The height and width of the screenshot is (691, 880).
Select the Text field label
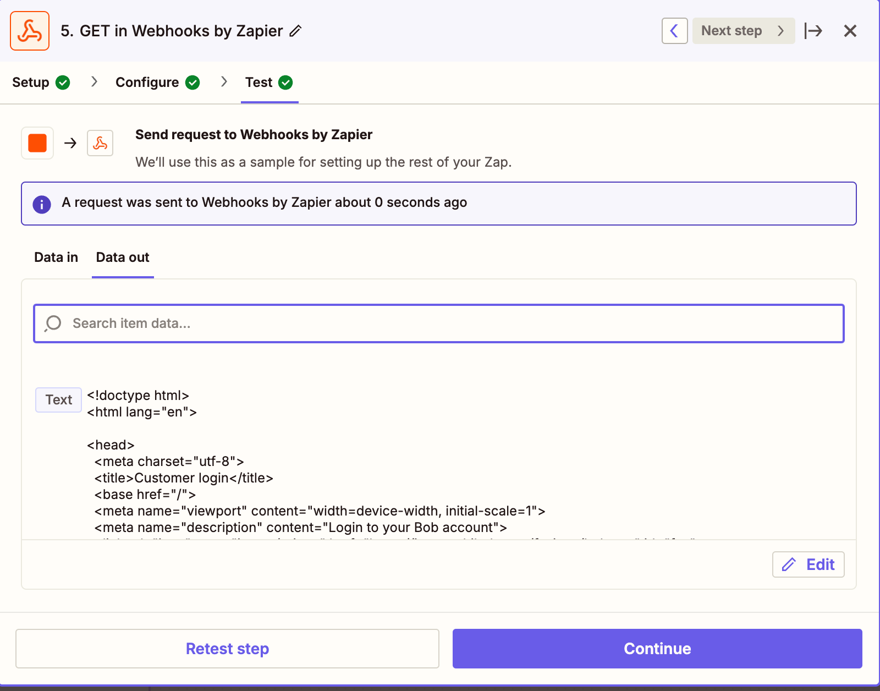(x=59, y=400)
